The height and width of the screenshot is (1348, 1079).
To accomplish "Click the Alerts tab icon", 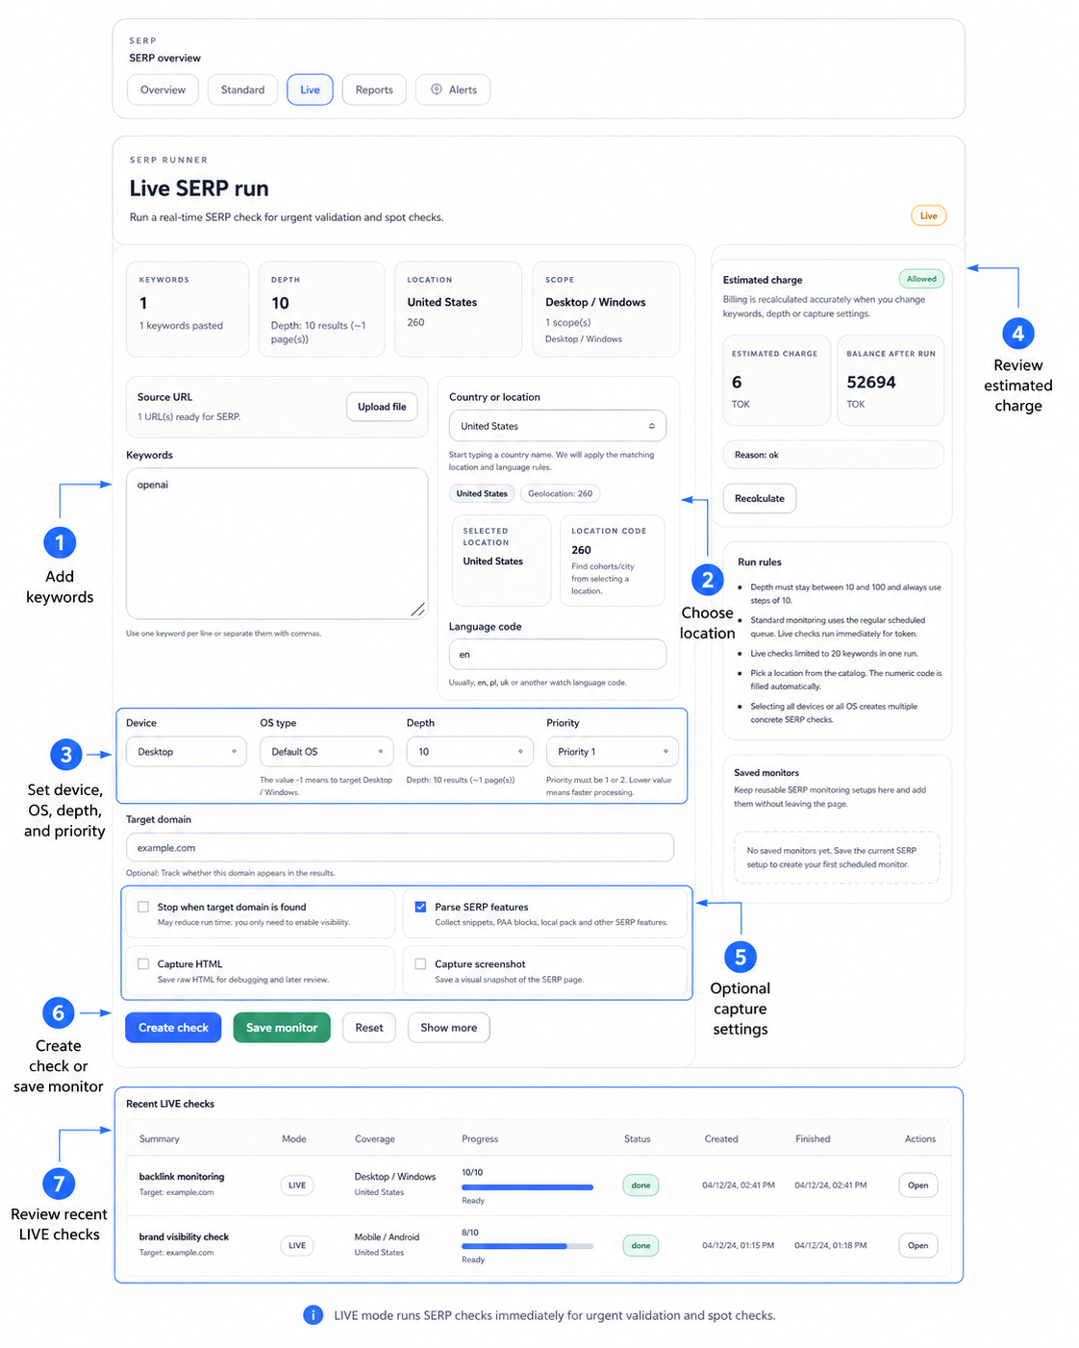I will [x=437, y=89].
